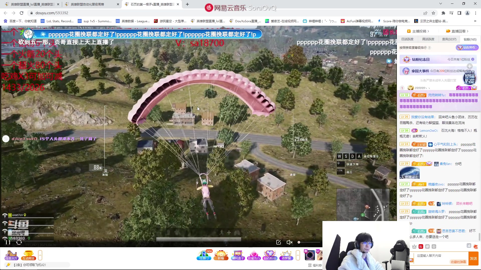481x270 pixels.
Task: Close the 石页的第一根矛s直播 tab
Action: (x=178, y=4)
